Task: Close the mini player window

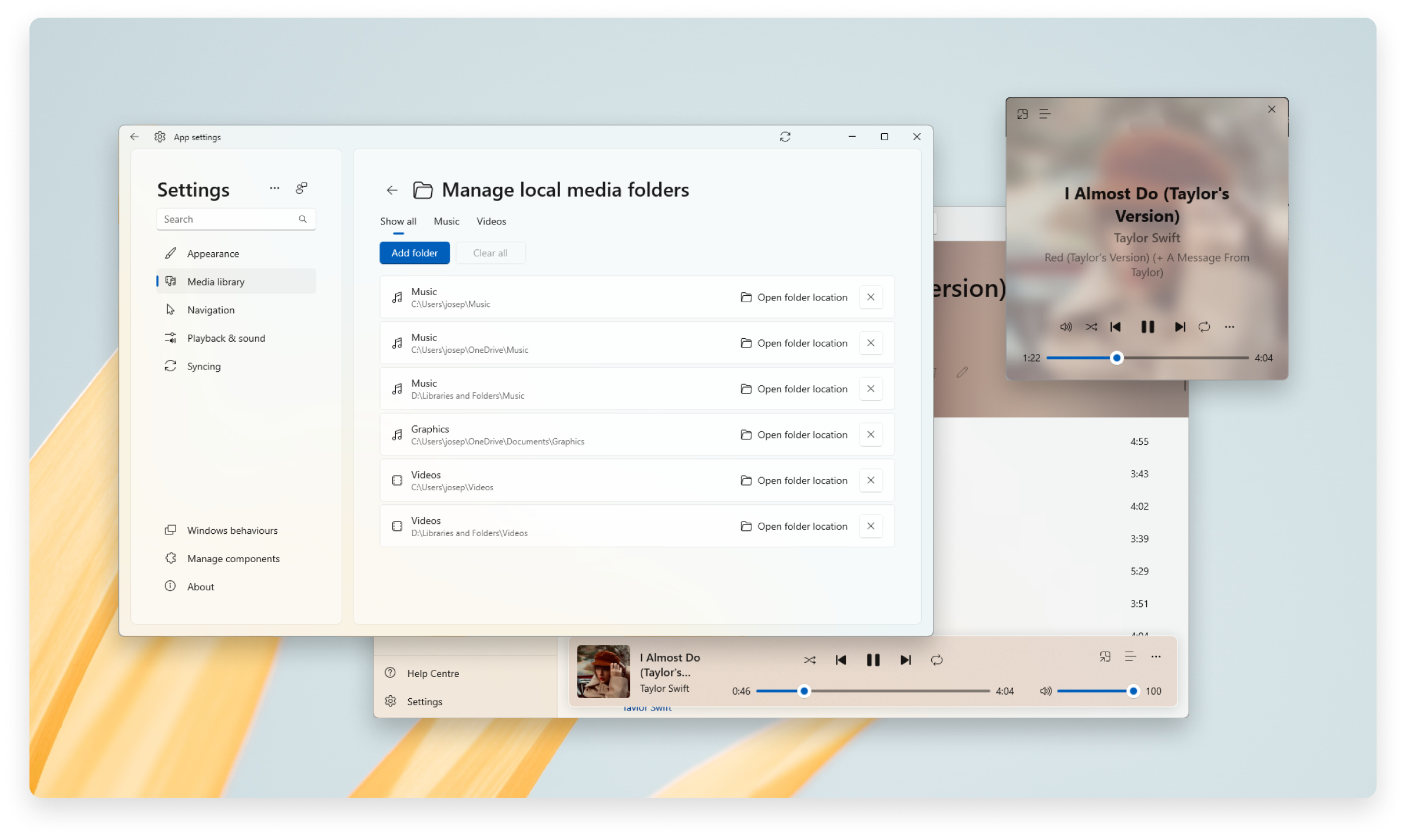Action: coord(1272,109)
